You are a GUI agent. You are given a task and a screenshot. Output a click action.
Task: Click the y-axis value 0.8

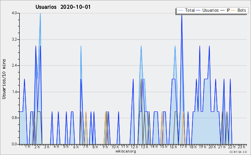(x=14, y=118)
